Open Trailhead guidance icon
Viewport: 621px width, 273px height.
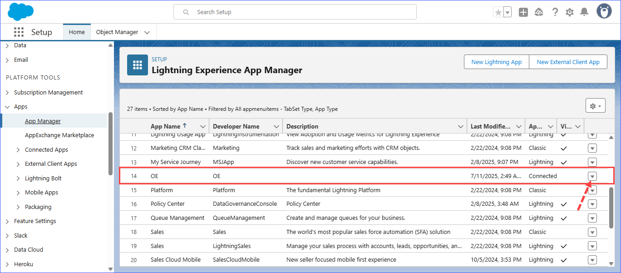pyautogui.click(x=539, y=12)
